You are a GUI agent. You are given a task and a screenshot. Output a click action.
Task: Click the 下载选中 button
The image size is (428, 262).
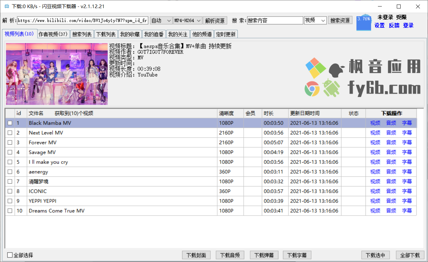(x=376, y=255)
